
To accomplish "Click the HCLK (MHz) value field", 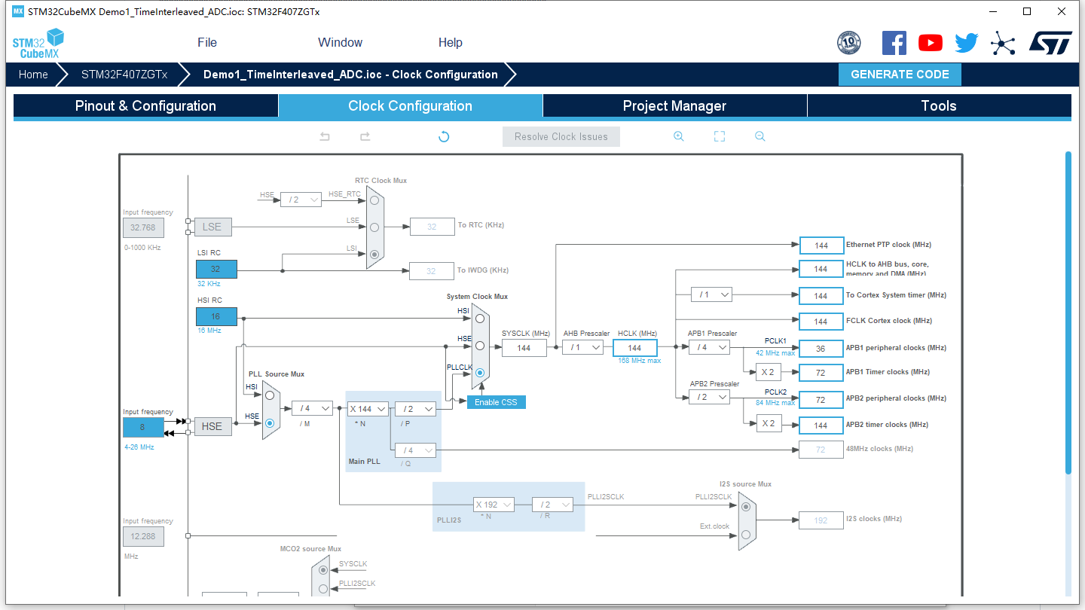I will 635,347.
